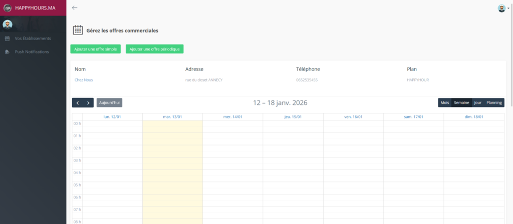Click the mar. 13/01 day header
The image size is (513, 224).
coord(172,116)
